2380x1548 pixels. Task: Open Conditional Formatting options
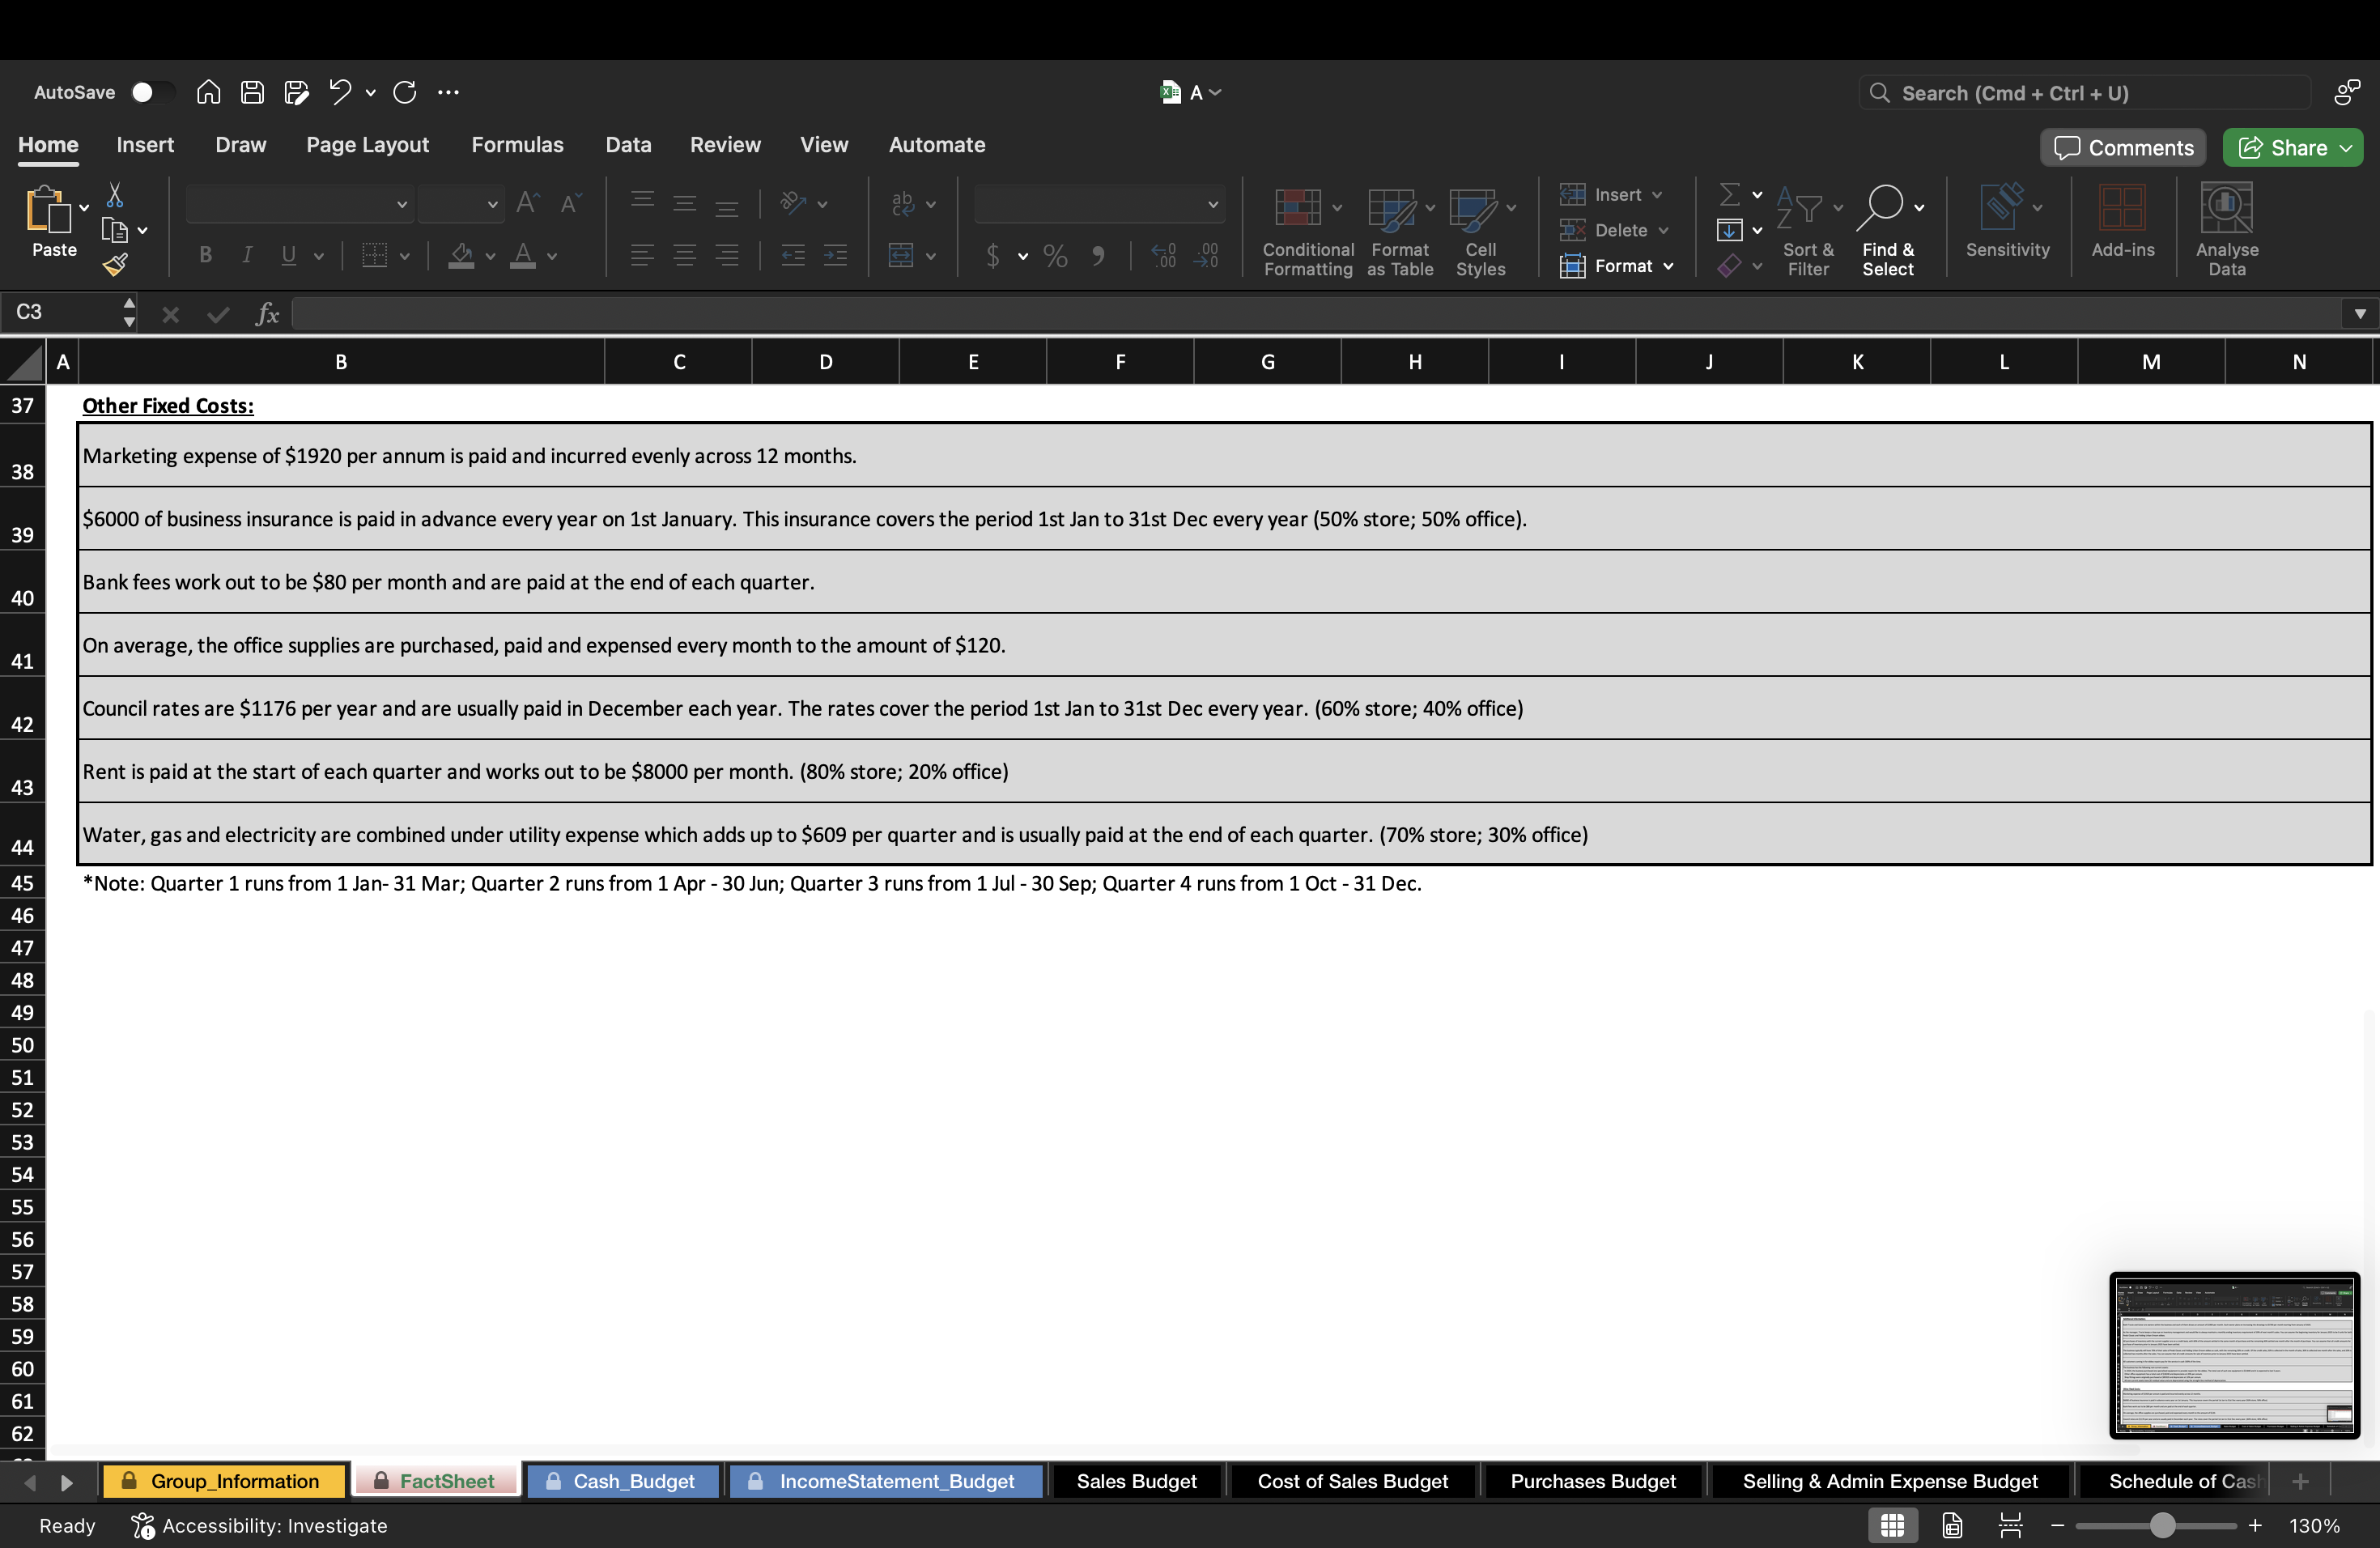coord(1306,230)
